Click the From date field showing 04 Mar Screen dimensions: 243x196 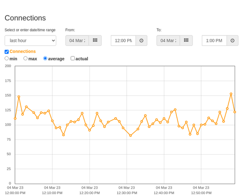[77, 40]
